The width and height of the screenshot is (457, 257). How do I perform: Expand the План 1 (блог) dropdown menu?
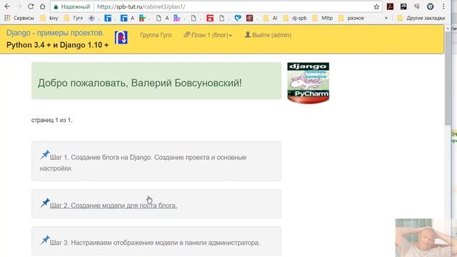pyautogui.click(x=208, y=35)
